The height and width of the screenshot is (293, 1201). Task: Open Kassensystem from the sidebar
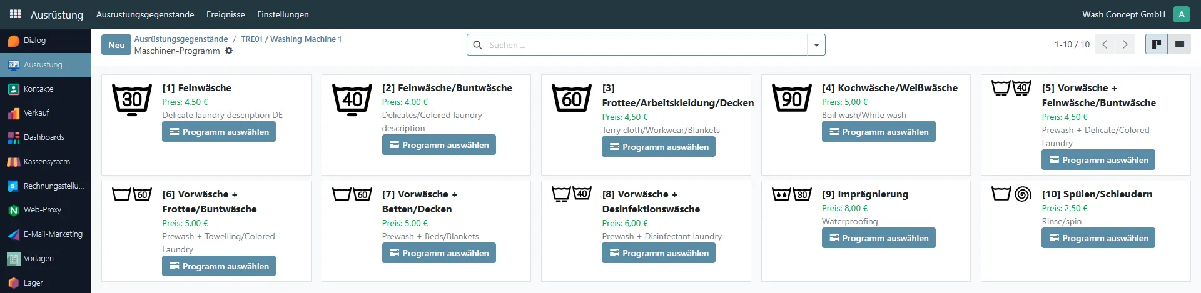[x=46, y=162]
